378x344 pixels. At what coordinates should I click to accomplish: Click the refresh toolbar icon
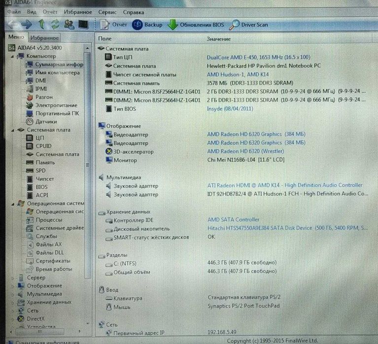click(55, 24)
